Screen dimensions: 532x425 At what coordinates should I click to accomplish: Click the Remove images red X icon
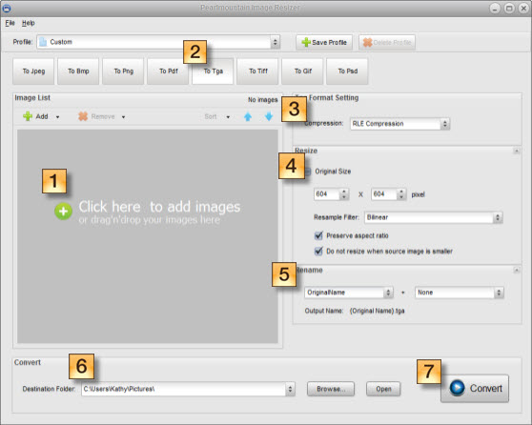(x=83, y=116)
